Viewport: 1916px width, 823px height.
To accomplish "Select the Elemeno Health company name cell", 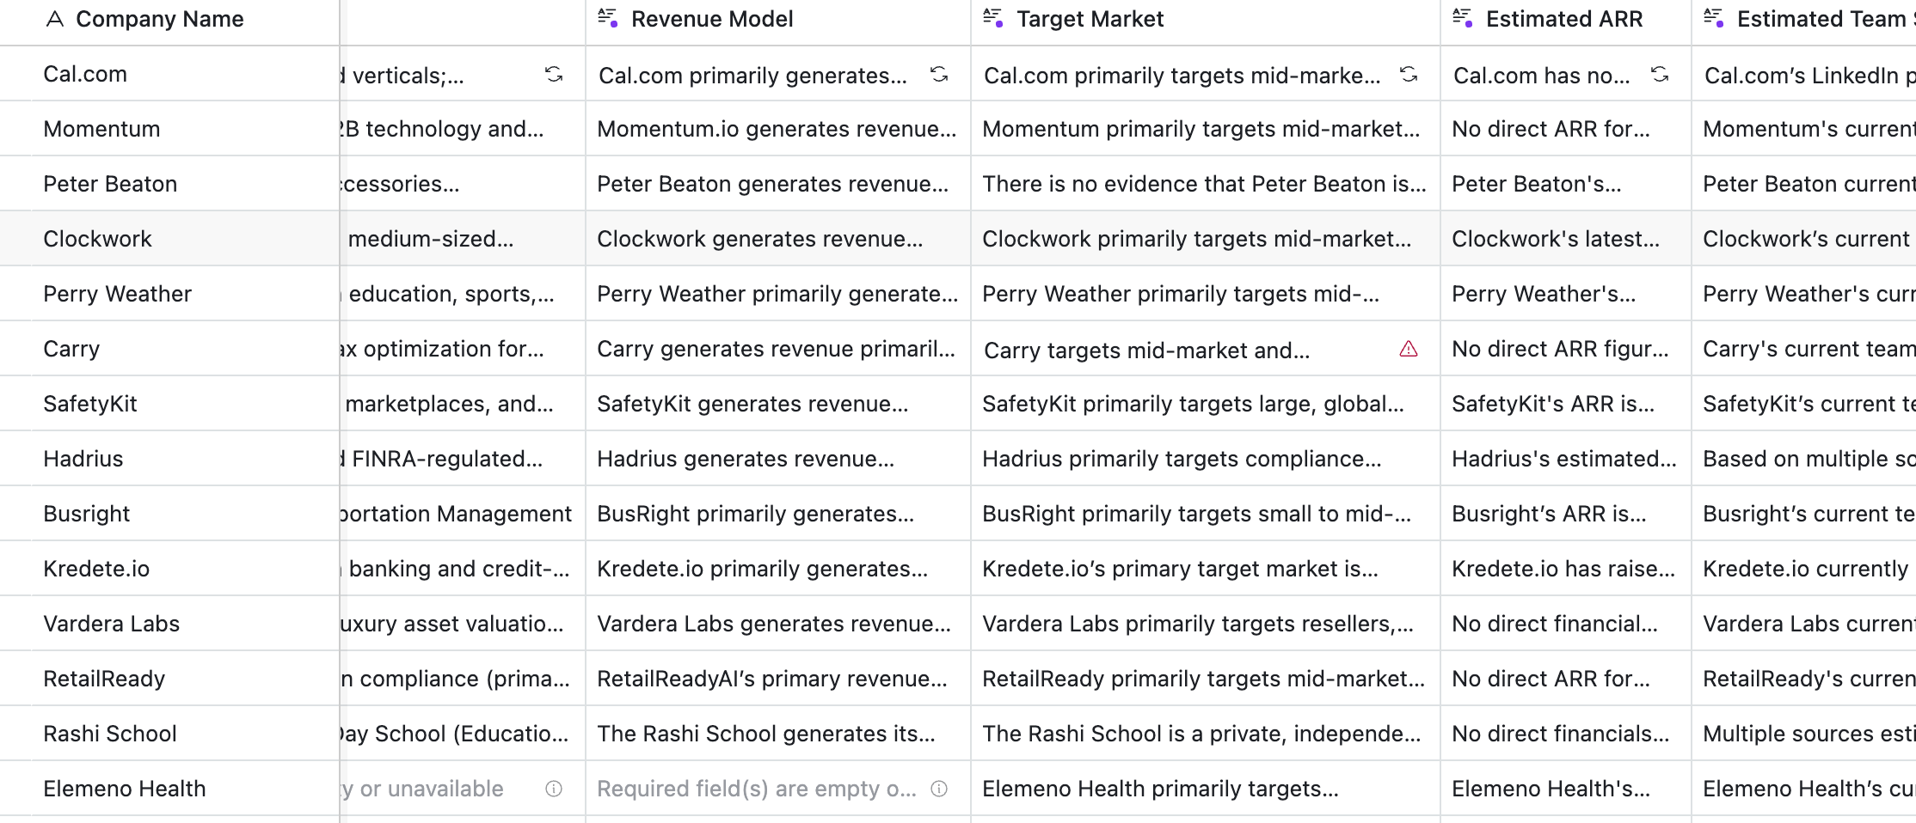I will 169,789.
